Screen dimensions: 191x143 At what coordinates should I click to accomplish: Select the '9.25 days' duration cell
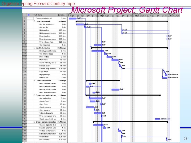click(61, 81)
